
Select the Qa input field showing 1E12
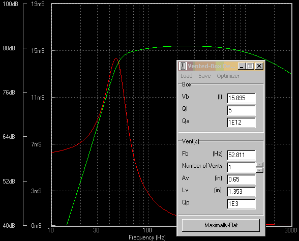pos(241,123)
